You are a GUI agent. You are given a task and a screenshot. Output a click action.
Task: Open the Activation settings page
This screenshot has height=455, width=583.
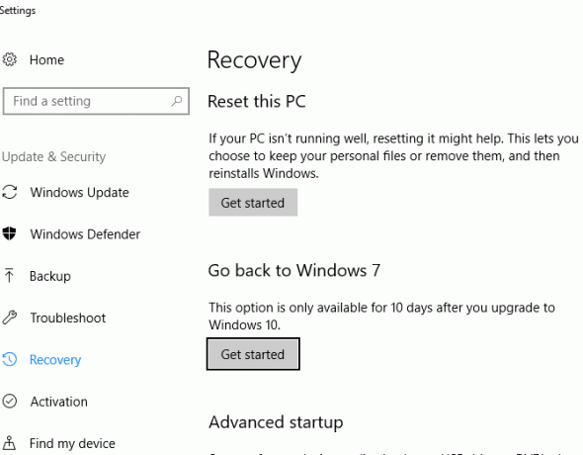tap(59, 402)
